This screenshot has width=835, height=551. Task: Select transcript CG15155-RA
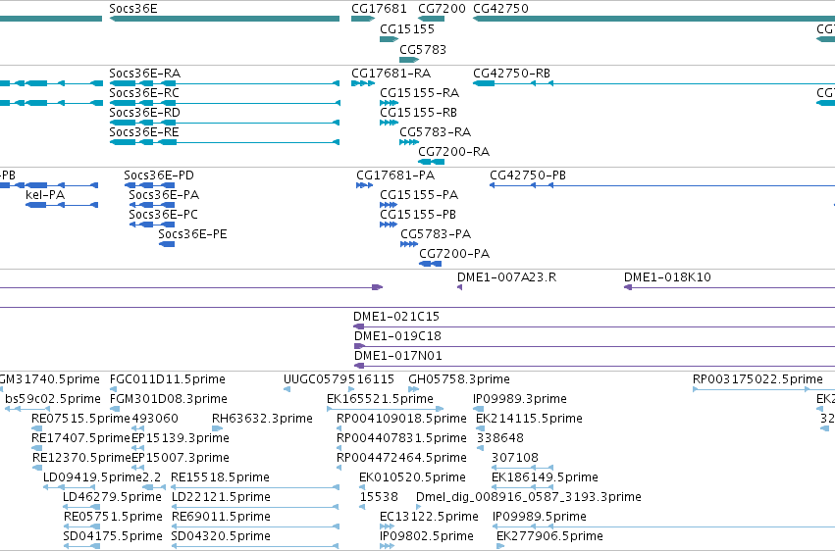point(389,103)
